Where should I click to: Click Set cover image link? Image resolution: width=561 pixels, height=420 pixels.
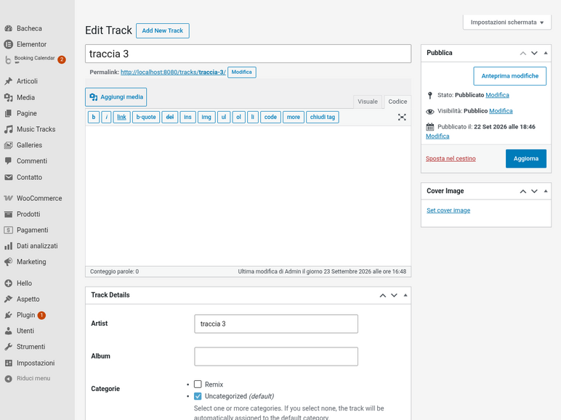point(448,210)
